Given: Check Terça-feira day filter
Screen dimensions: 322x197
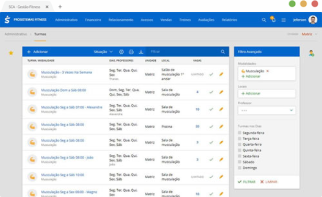Looking at the screenshot, I should pyautogui.click(x=239, y=139).
